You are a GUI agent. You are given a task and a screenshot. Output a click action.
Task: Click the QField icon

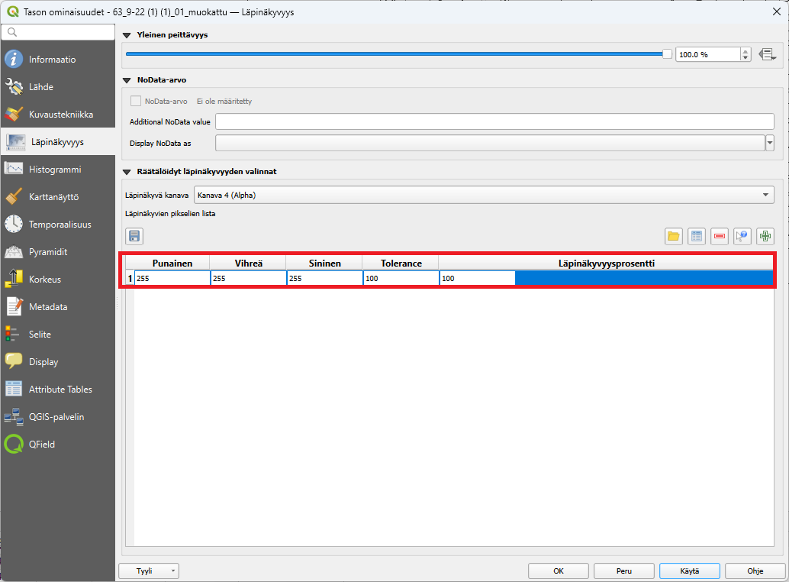[14, 444]
